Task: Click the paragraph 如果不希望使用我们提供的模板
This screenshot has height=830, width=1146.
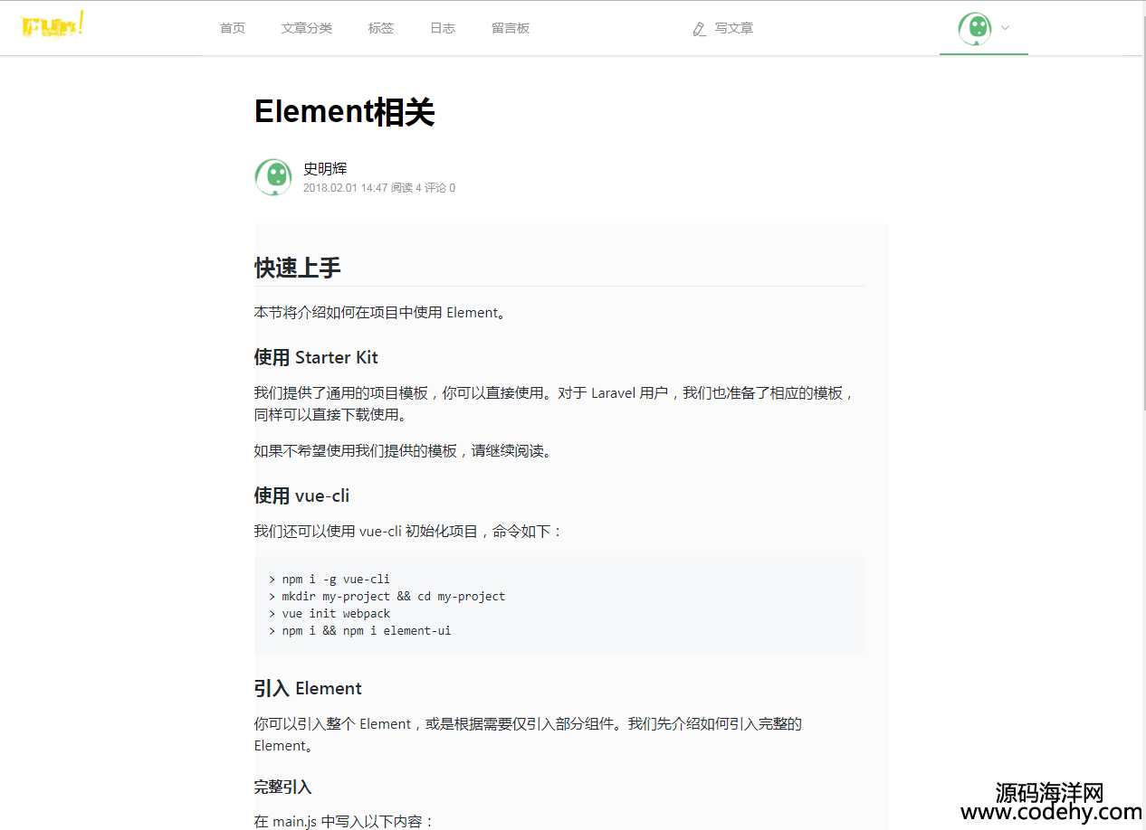Action: coord(403,450)
